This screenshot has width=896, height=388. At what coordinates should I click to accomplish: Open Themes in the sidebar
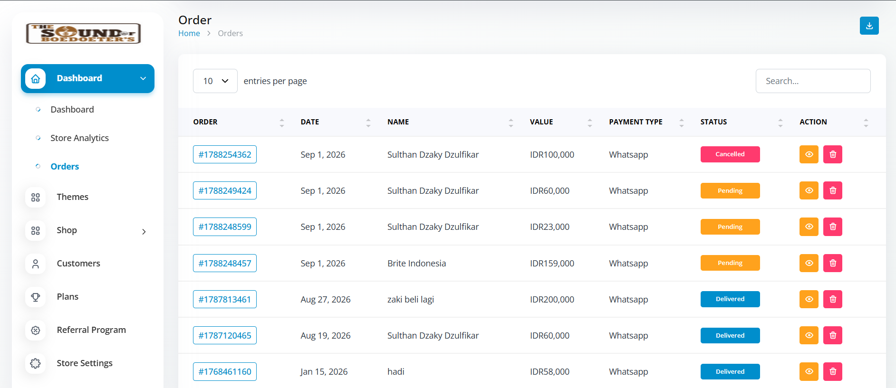(72, 197)
